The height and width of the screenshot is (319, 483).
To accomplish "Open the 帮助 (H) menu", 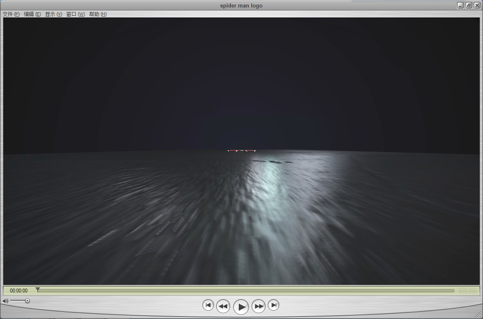I will pos(98,14).
